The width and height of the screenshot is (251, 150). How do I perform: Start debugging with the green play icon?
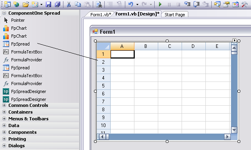[160, 4]
